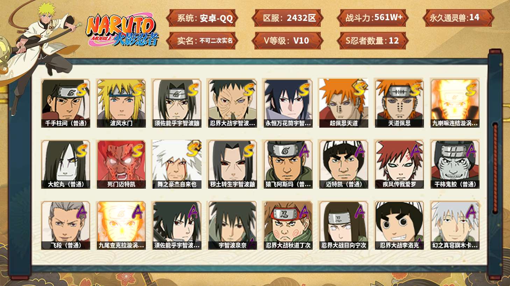Click the 波风水门 character icon

click(x=121, y=103)
